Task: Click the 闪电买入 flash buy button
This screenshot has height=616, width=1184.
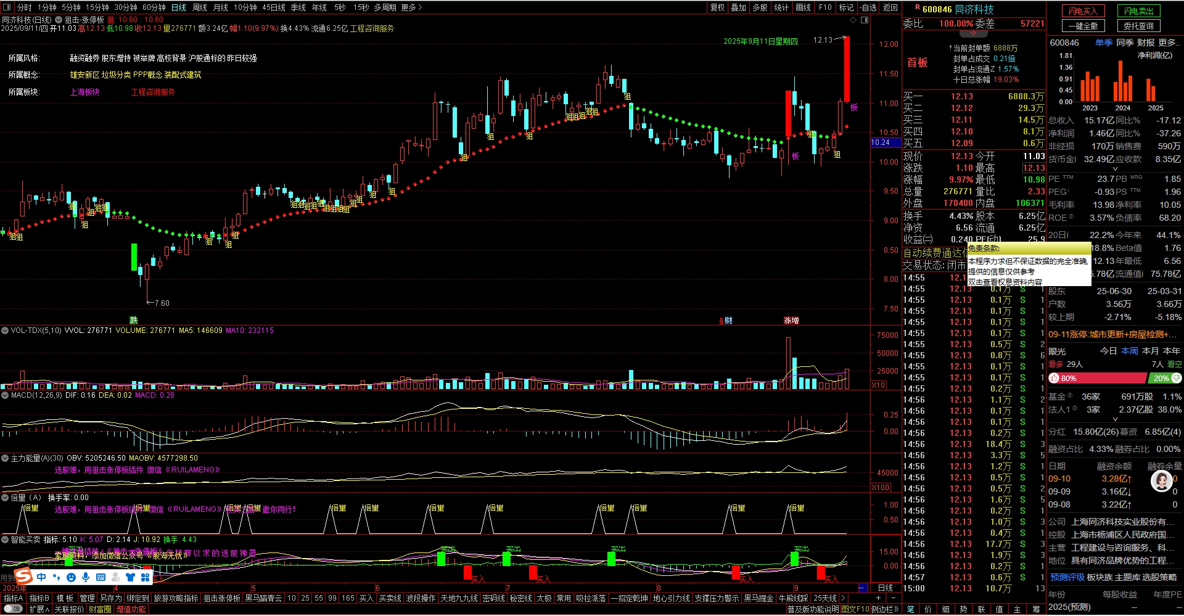Action: [1083, 11]
